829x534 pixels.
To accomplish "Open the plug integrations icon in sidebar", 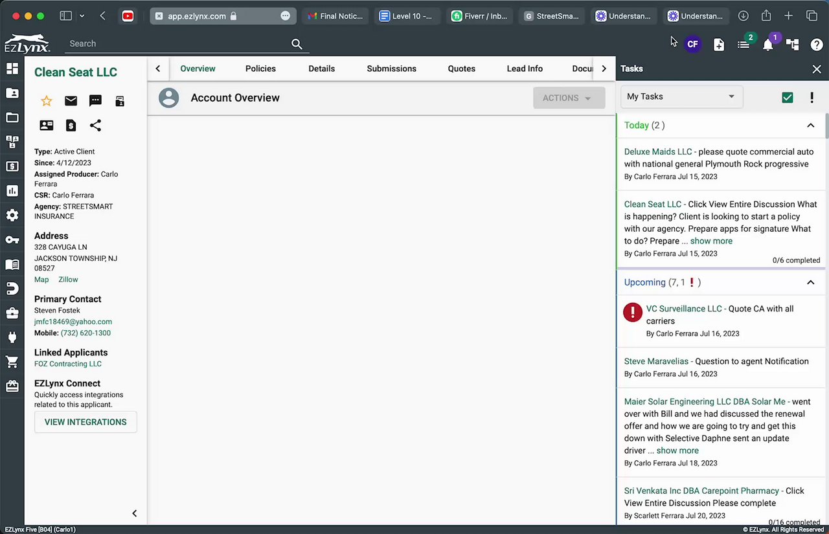I will click(12, 337).
